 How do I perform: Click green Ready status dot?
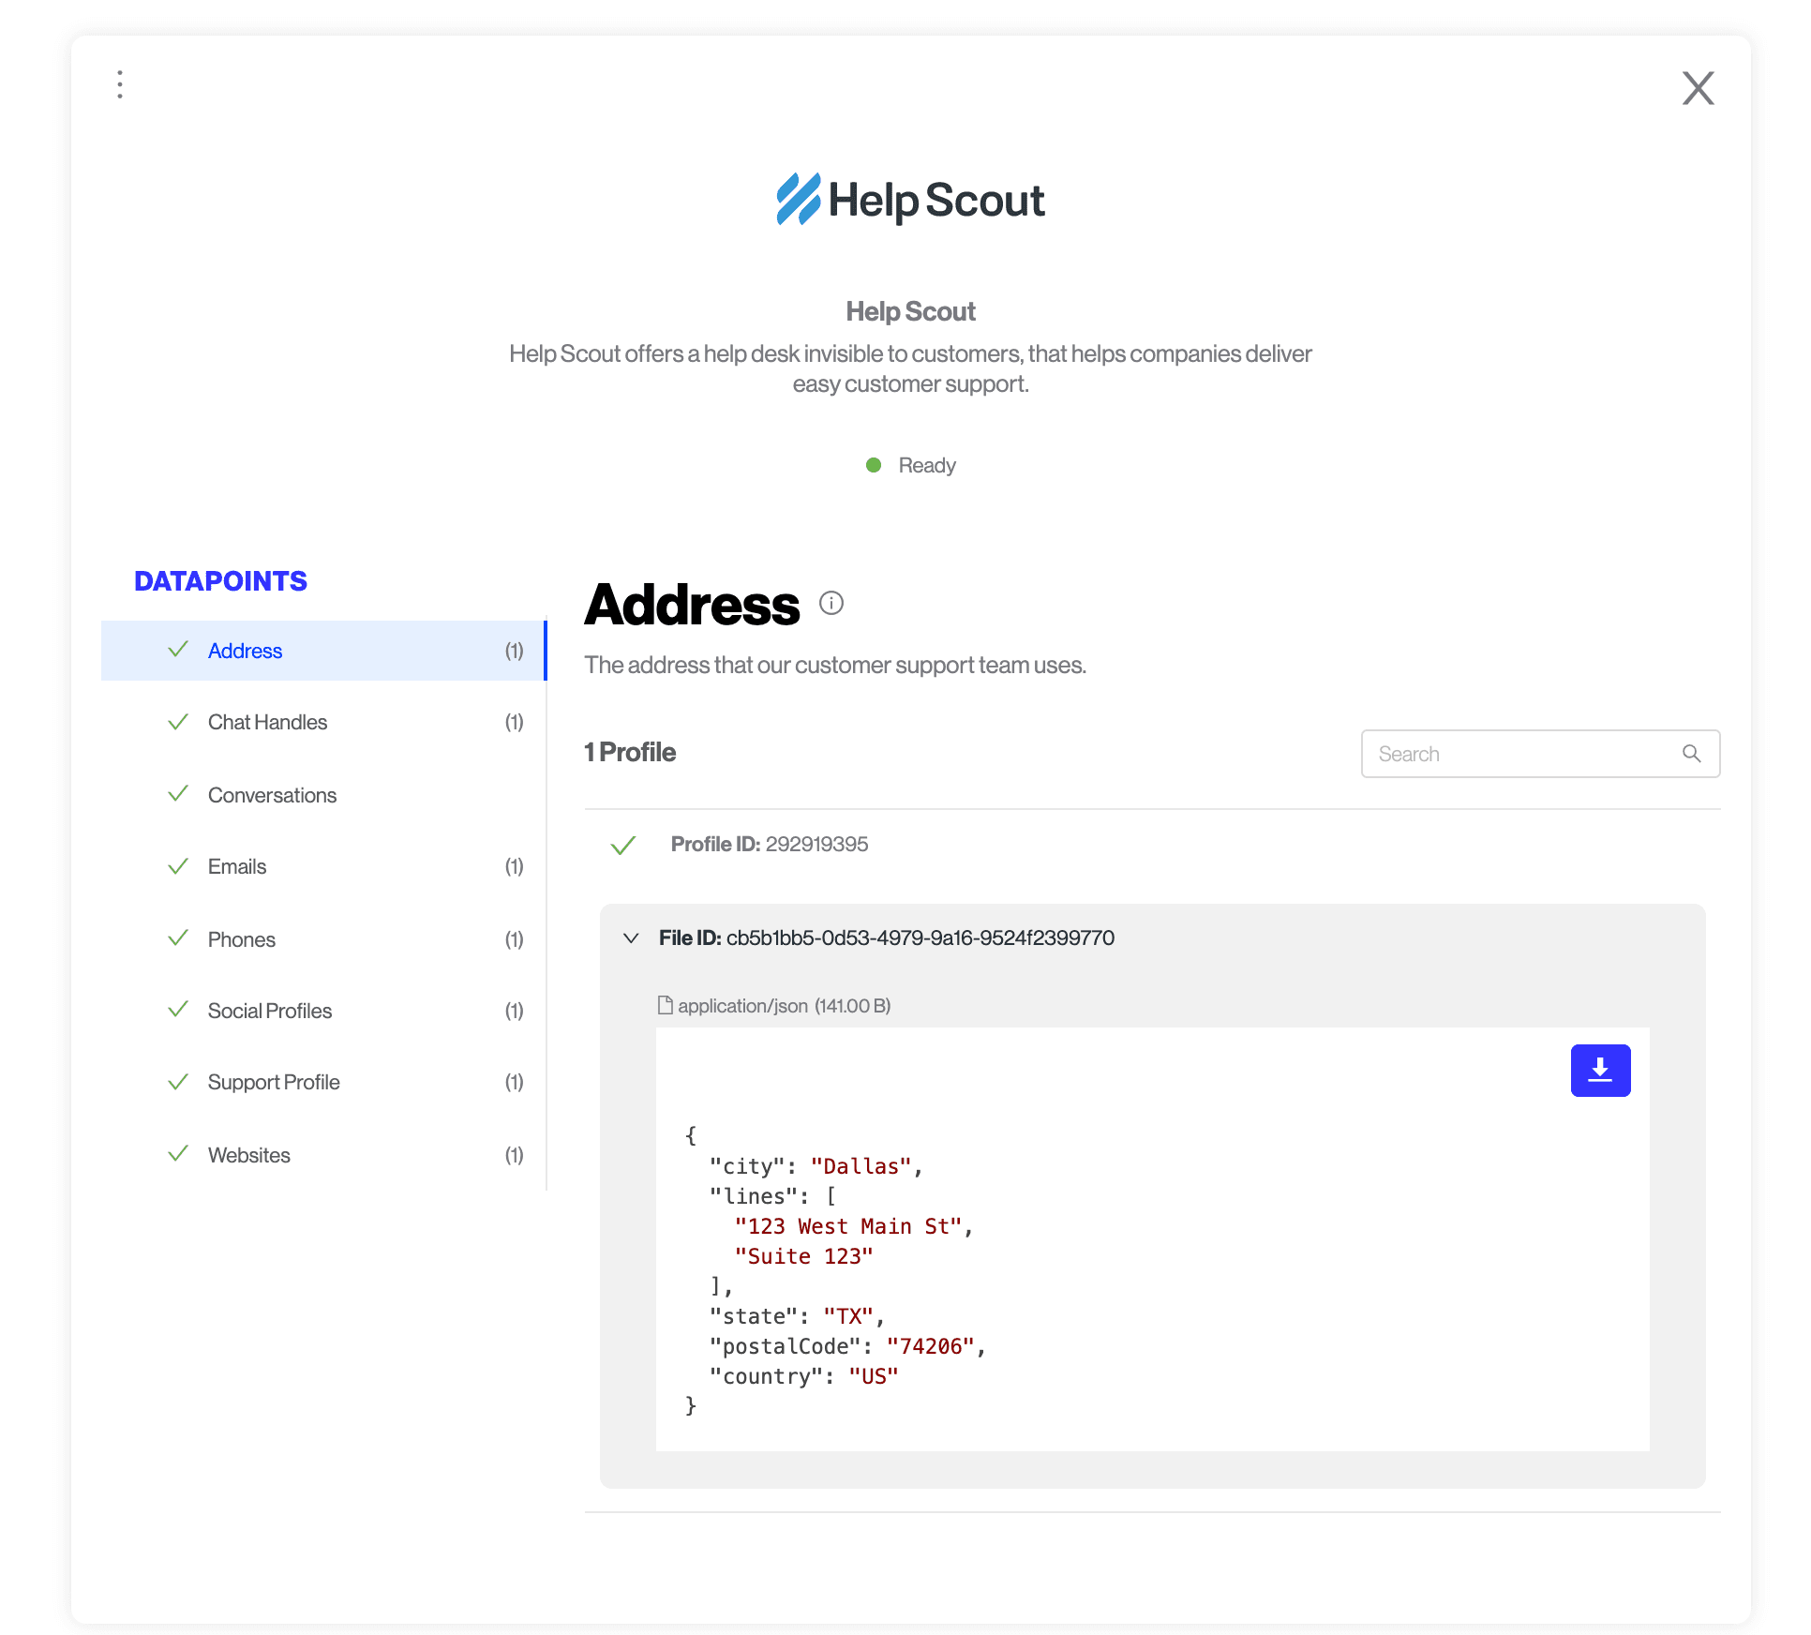874,465
